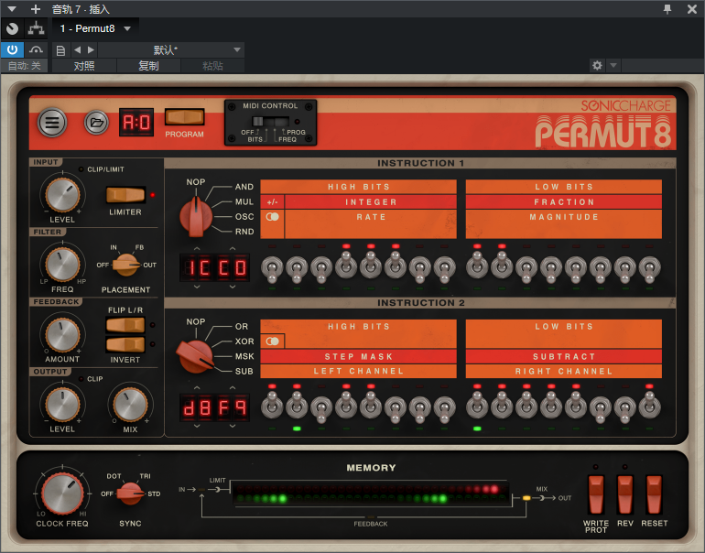
Task: Select AND operator label in Instruction 1
Action: (x=244, y=187)
